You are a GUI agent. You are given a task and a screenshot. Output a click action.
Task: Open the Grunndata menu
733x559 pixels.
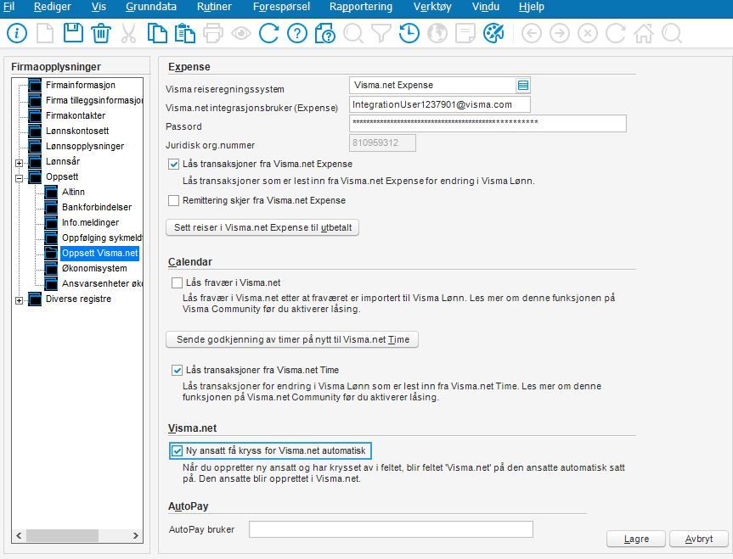[151, 7]
